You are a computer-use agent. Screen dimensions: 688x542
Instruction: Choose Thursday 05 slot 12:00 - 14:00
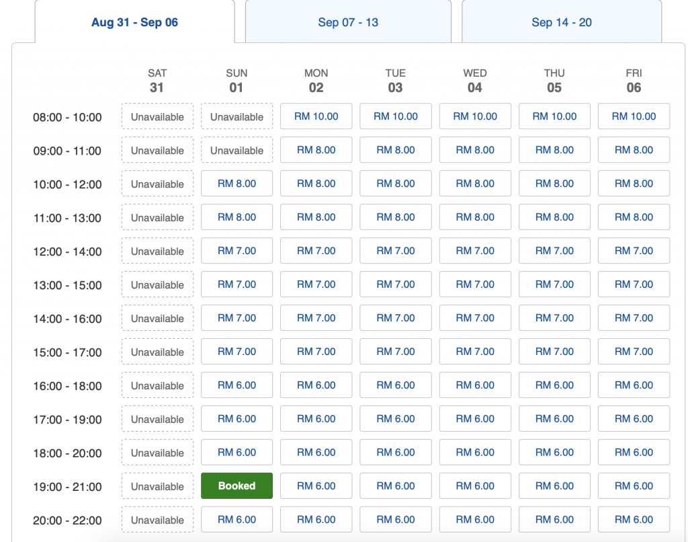click(554, 251)
